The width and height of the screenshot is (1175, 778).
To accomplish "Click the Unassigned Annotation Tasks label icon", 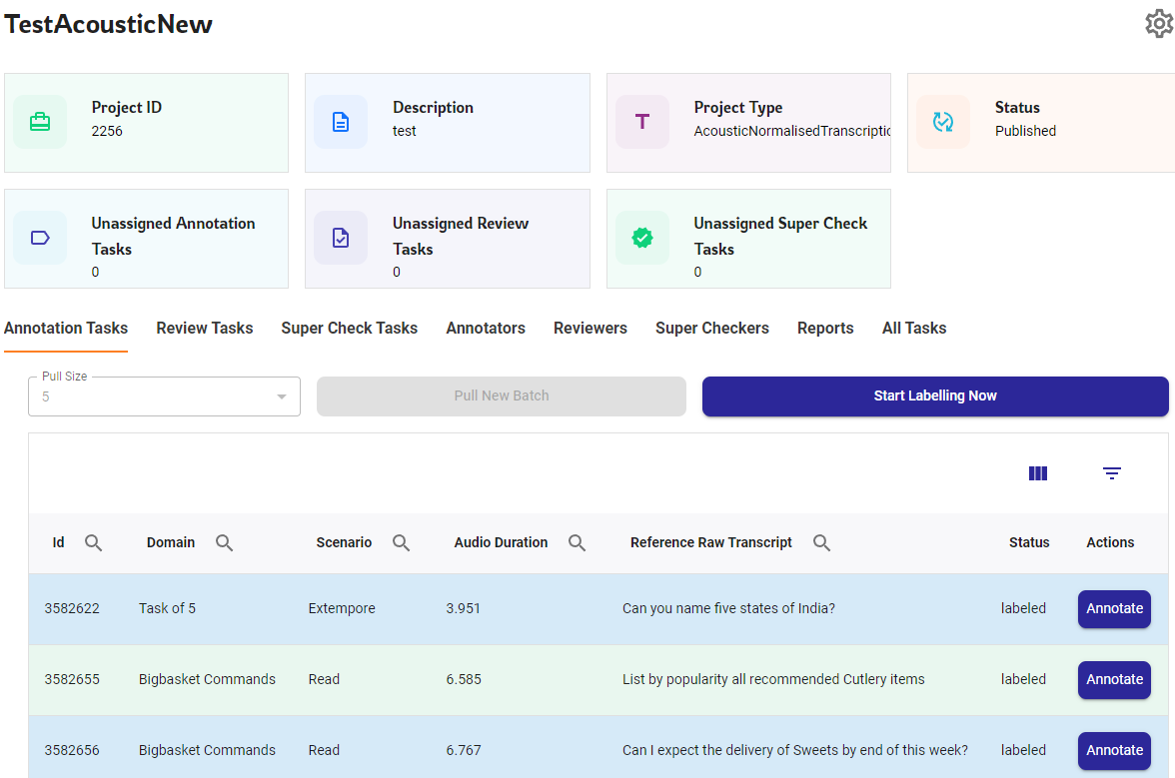I will [x=40, y=238].
